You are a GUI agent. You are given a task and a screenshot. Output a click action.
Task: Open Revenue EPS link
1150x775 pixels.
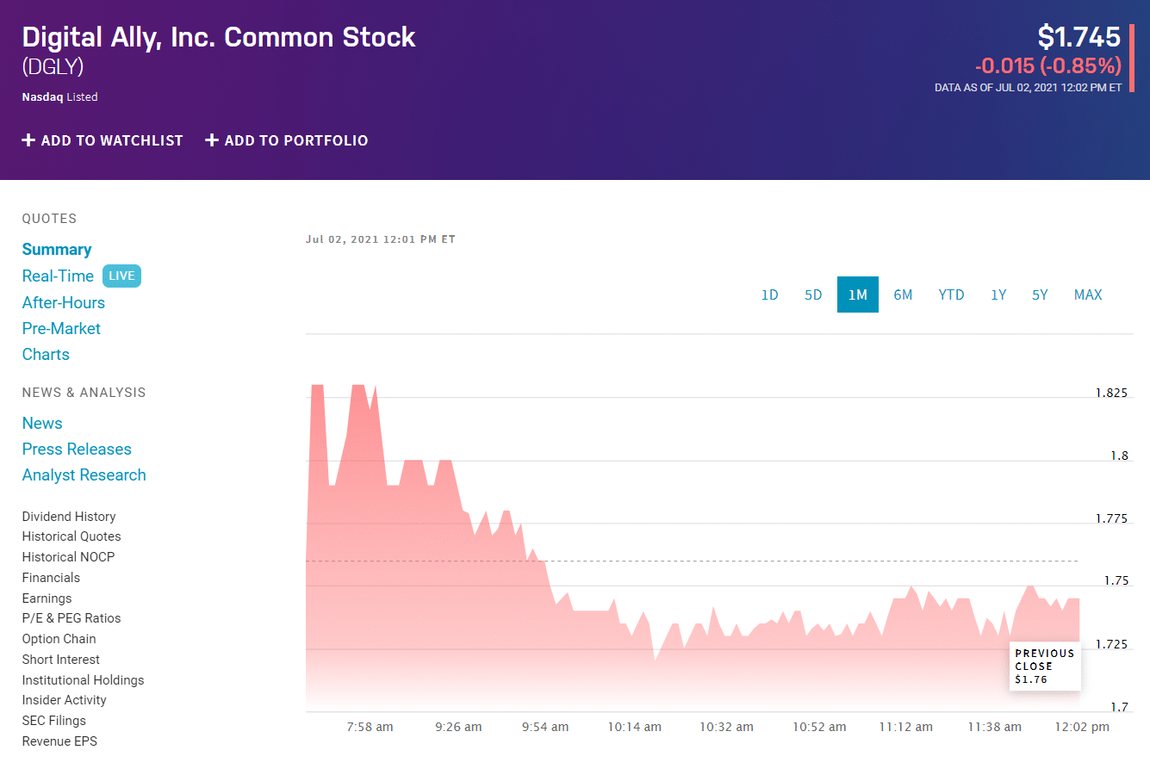[59, 741]
